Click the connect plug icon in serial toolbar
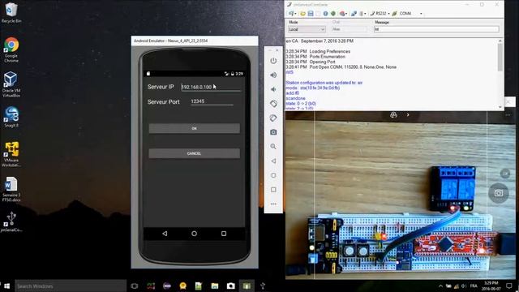 tap(354, 14)
